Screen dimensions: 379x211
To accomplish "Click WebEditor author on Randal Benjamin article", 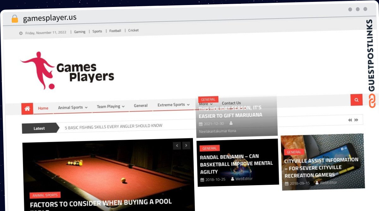I will tap(244, 179).
